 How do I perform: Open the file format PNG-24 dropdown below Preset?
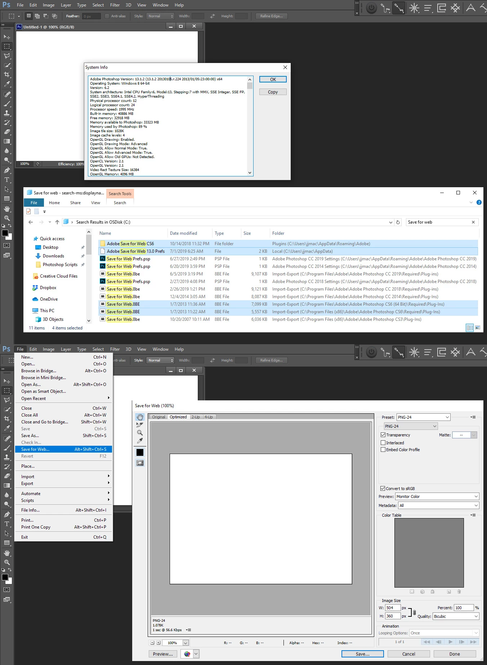(411, 426)
